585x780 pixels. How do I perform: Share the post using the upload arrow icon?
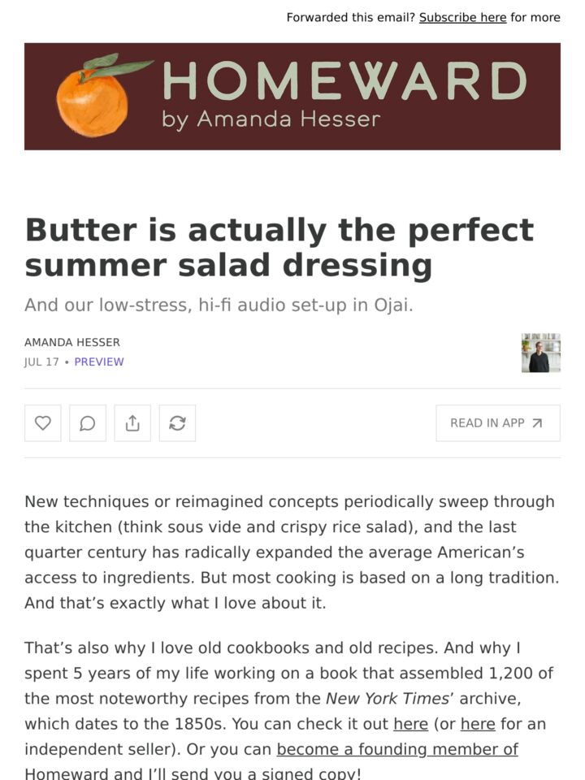(132, 423)
